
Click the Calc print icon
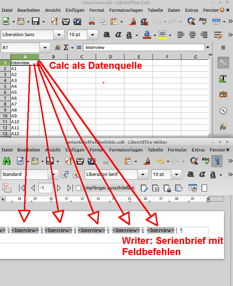[x=66, y=22]
